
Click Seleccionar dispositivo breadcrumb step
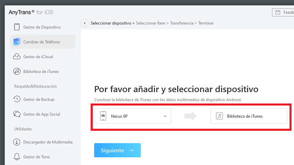click(111, 23)
